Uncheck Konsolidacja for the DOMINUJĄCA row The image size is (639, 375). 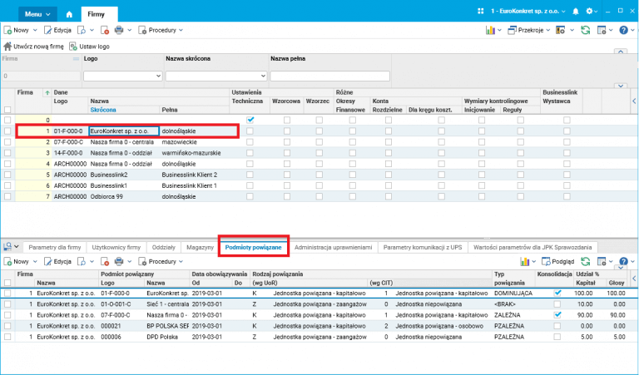coord(558,293)
